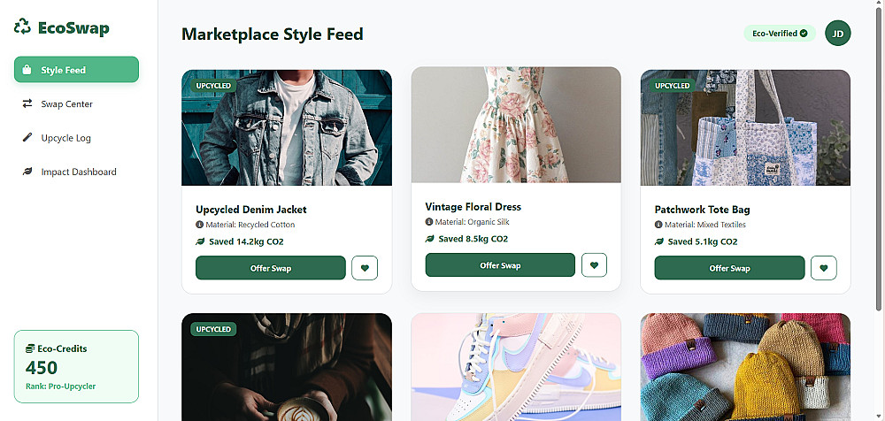Image resolution: width=885 pixels, height=421 pixels.
Task: Favorite the Upcycled Denim Jacket
Action: click(x=365, y=268)
